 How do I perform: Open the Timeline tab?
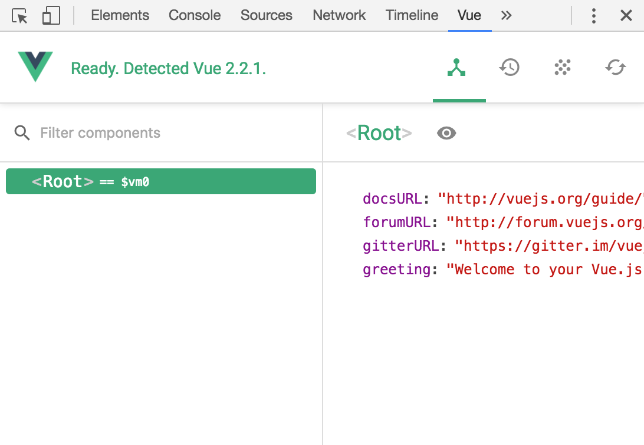412,15
